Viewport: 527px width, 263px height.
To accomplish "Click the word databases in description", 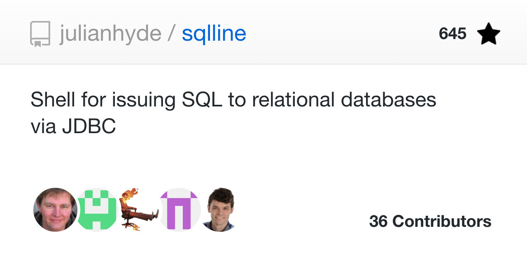I will click(x=389, y=100).
